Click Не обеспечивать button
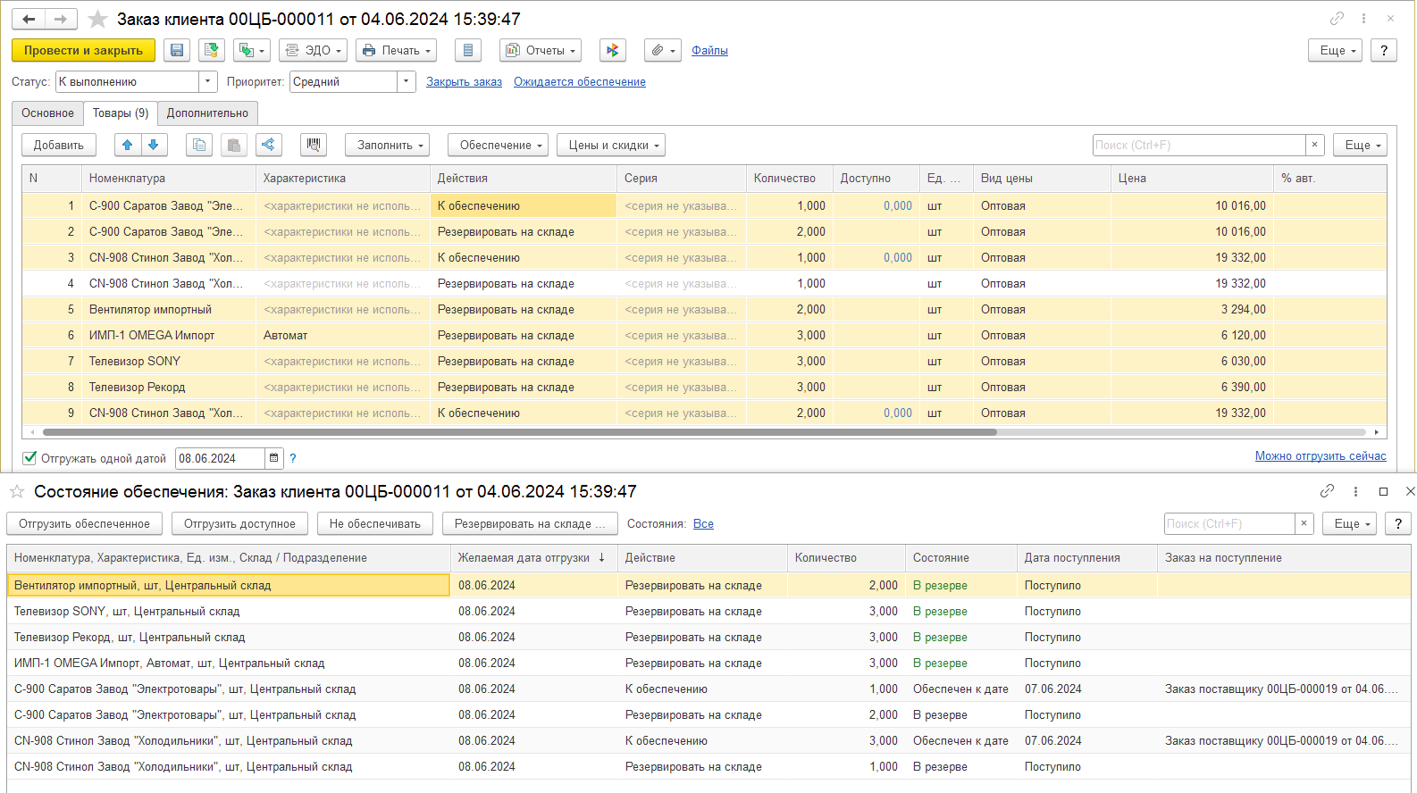This screenshot has width=1417, height=793. [x=375, y=523]
